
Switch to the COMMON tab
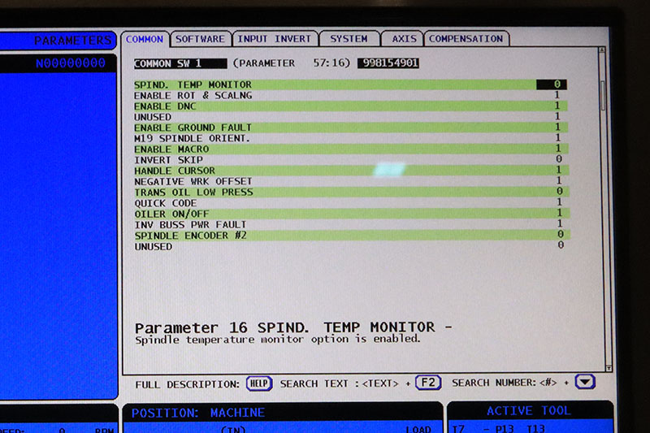(145, 39)
